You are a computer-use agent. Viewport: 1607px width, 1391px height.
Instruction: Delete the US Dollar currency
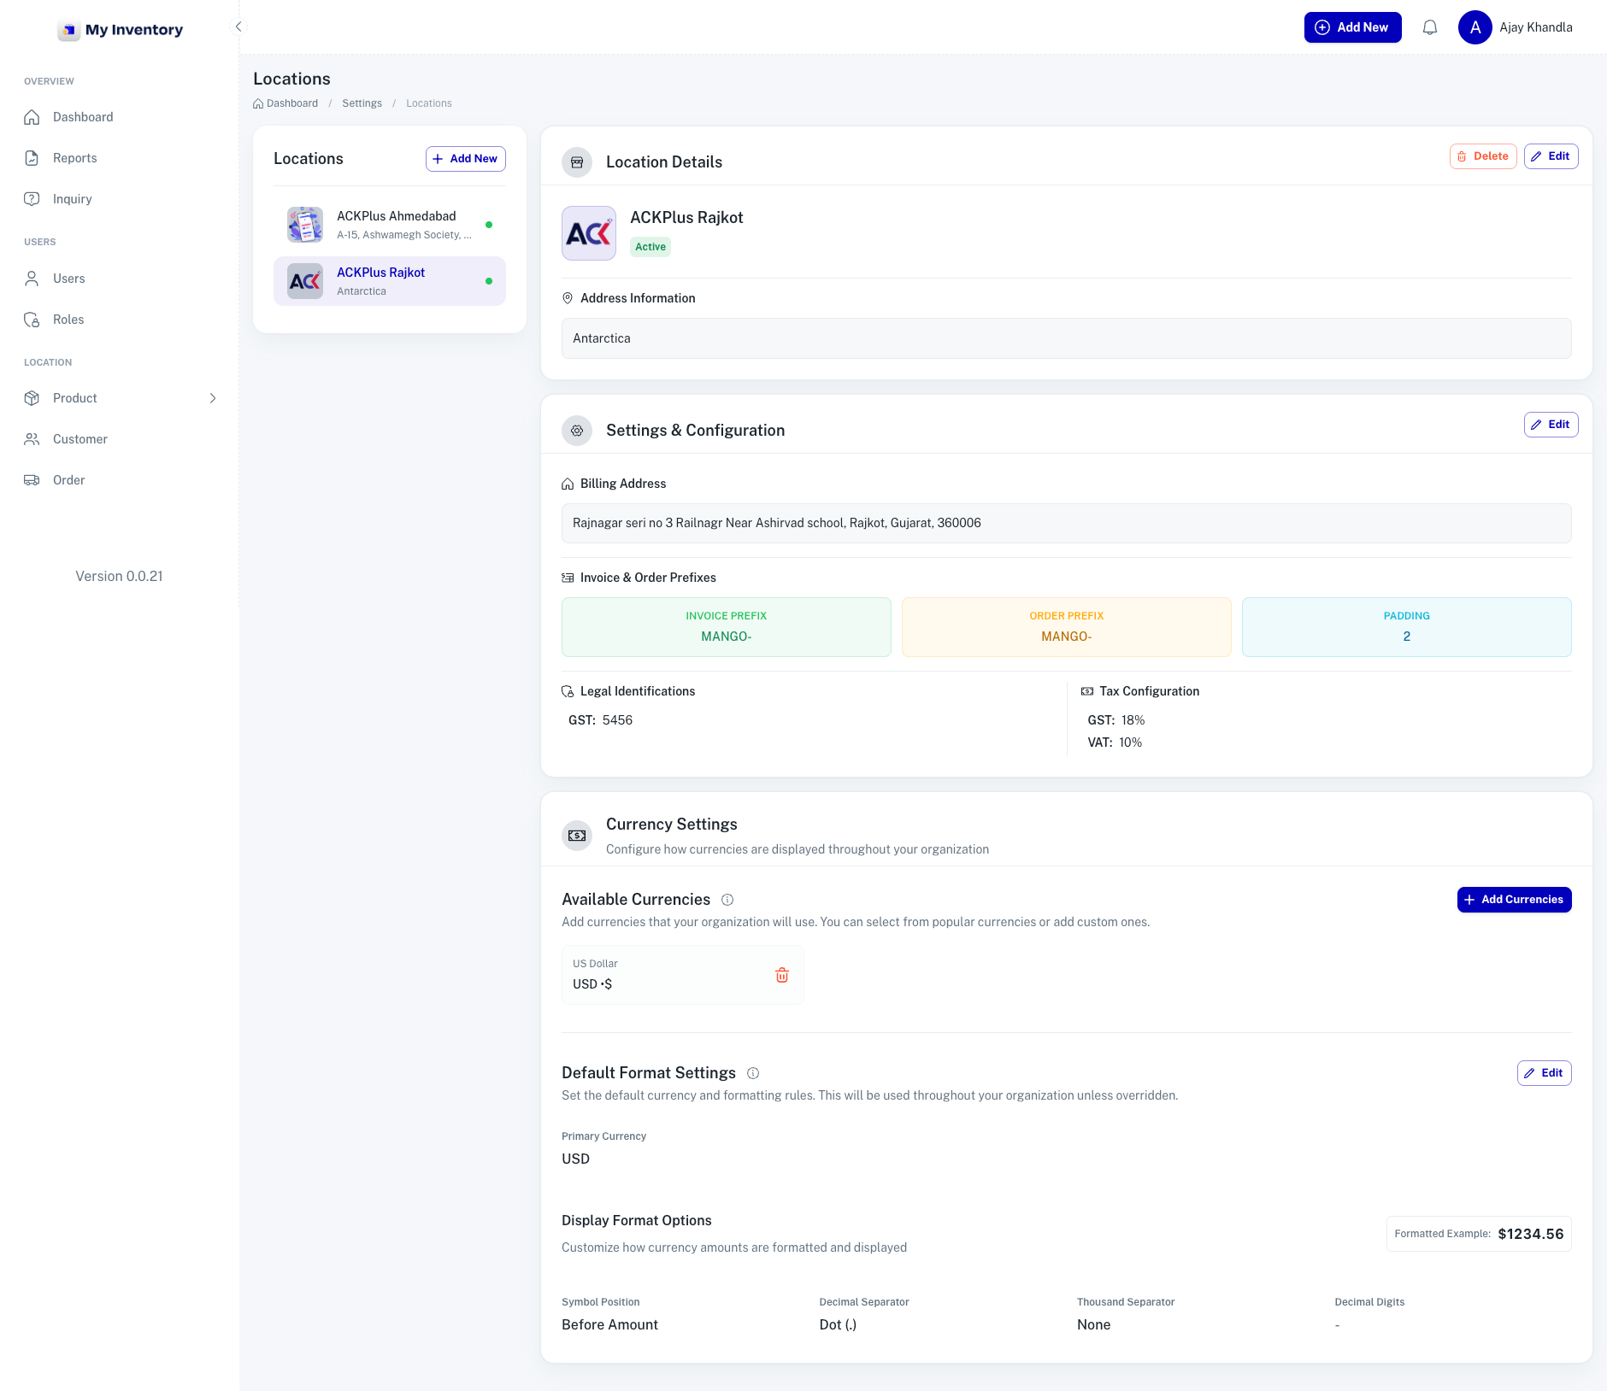pyautogui.click(x=781, y=975)
